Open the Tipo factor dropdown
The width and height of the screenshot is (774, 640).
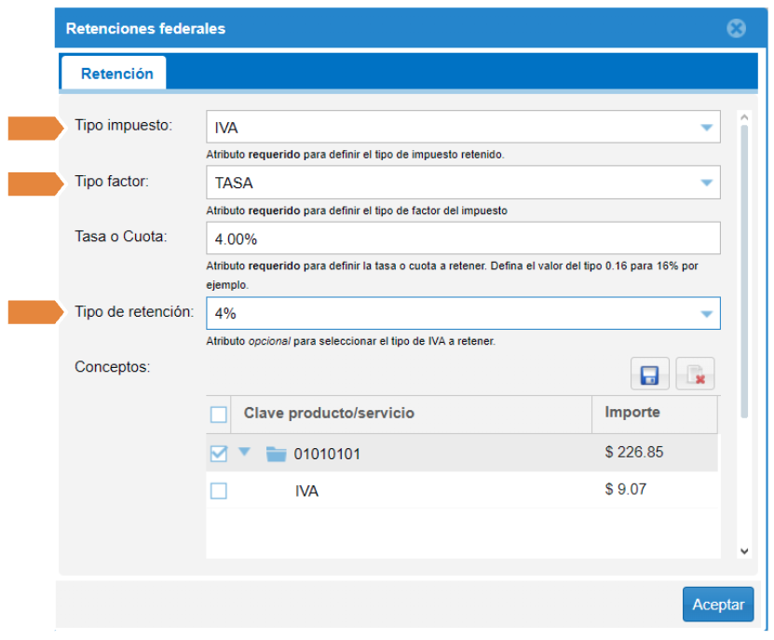pos(705,183)
